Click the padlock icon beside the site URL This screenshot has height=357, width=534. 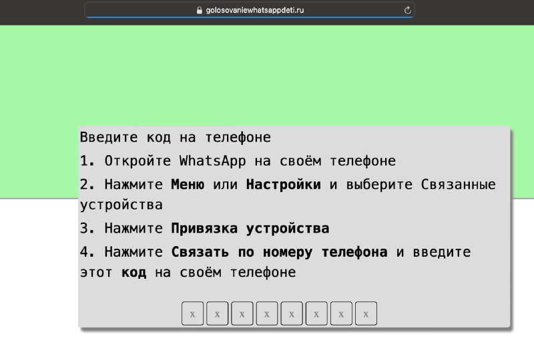click(199, 10)
